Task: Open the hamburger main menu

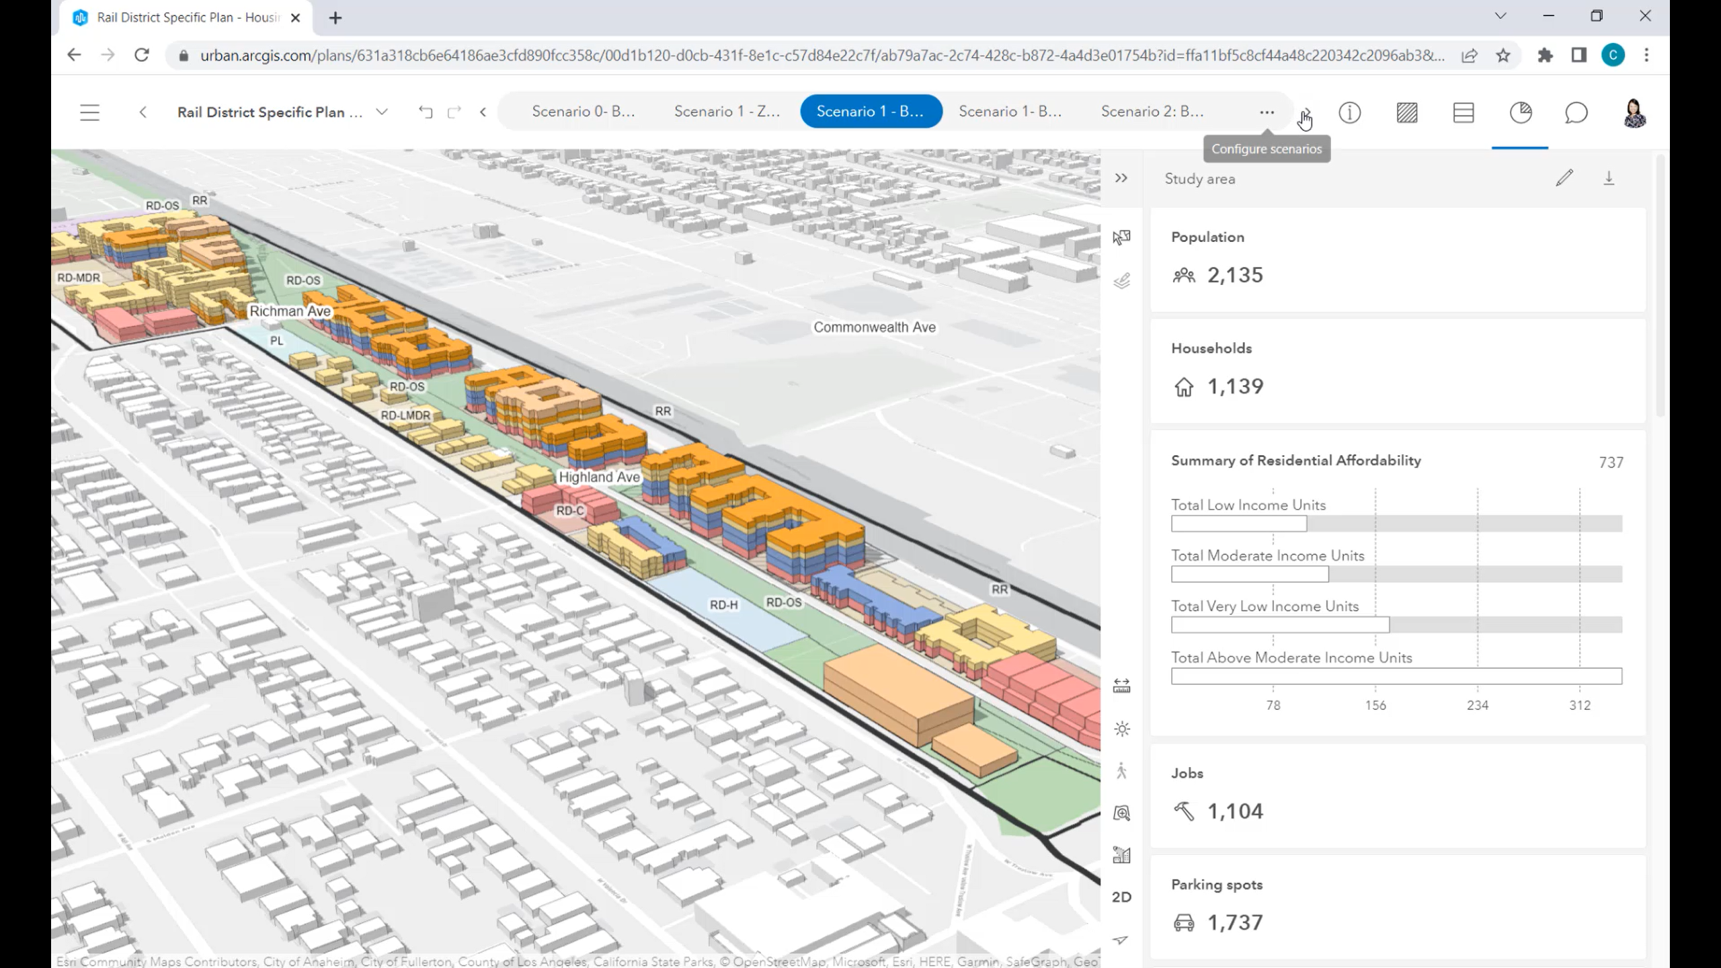Action: (89, 112)
